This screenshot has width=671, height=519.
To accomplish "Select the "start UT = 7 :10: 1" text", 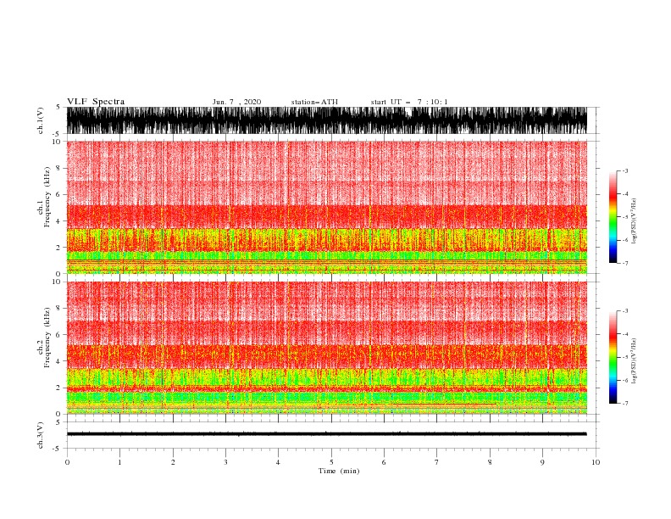I will click(x=409, y=102).
